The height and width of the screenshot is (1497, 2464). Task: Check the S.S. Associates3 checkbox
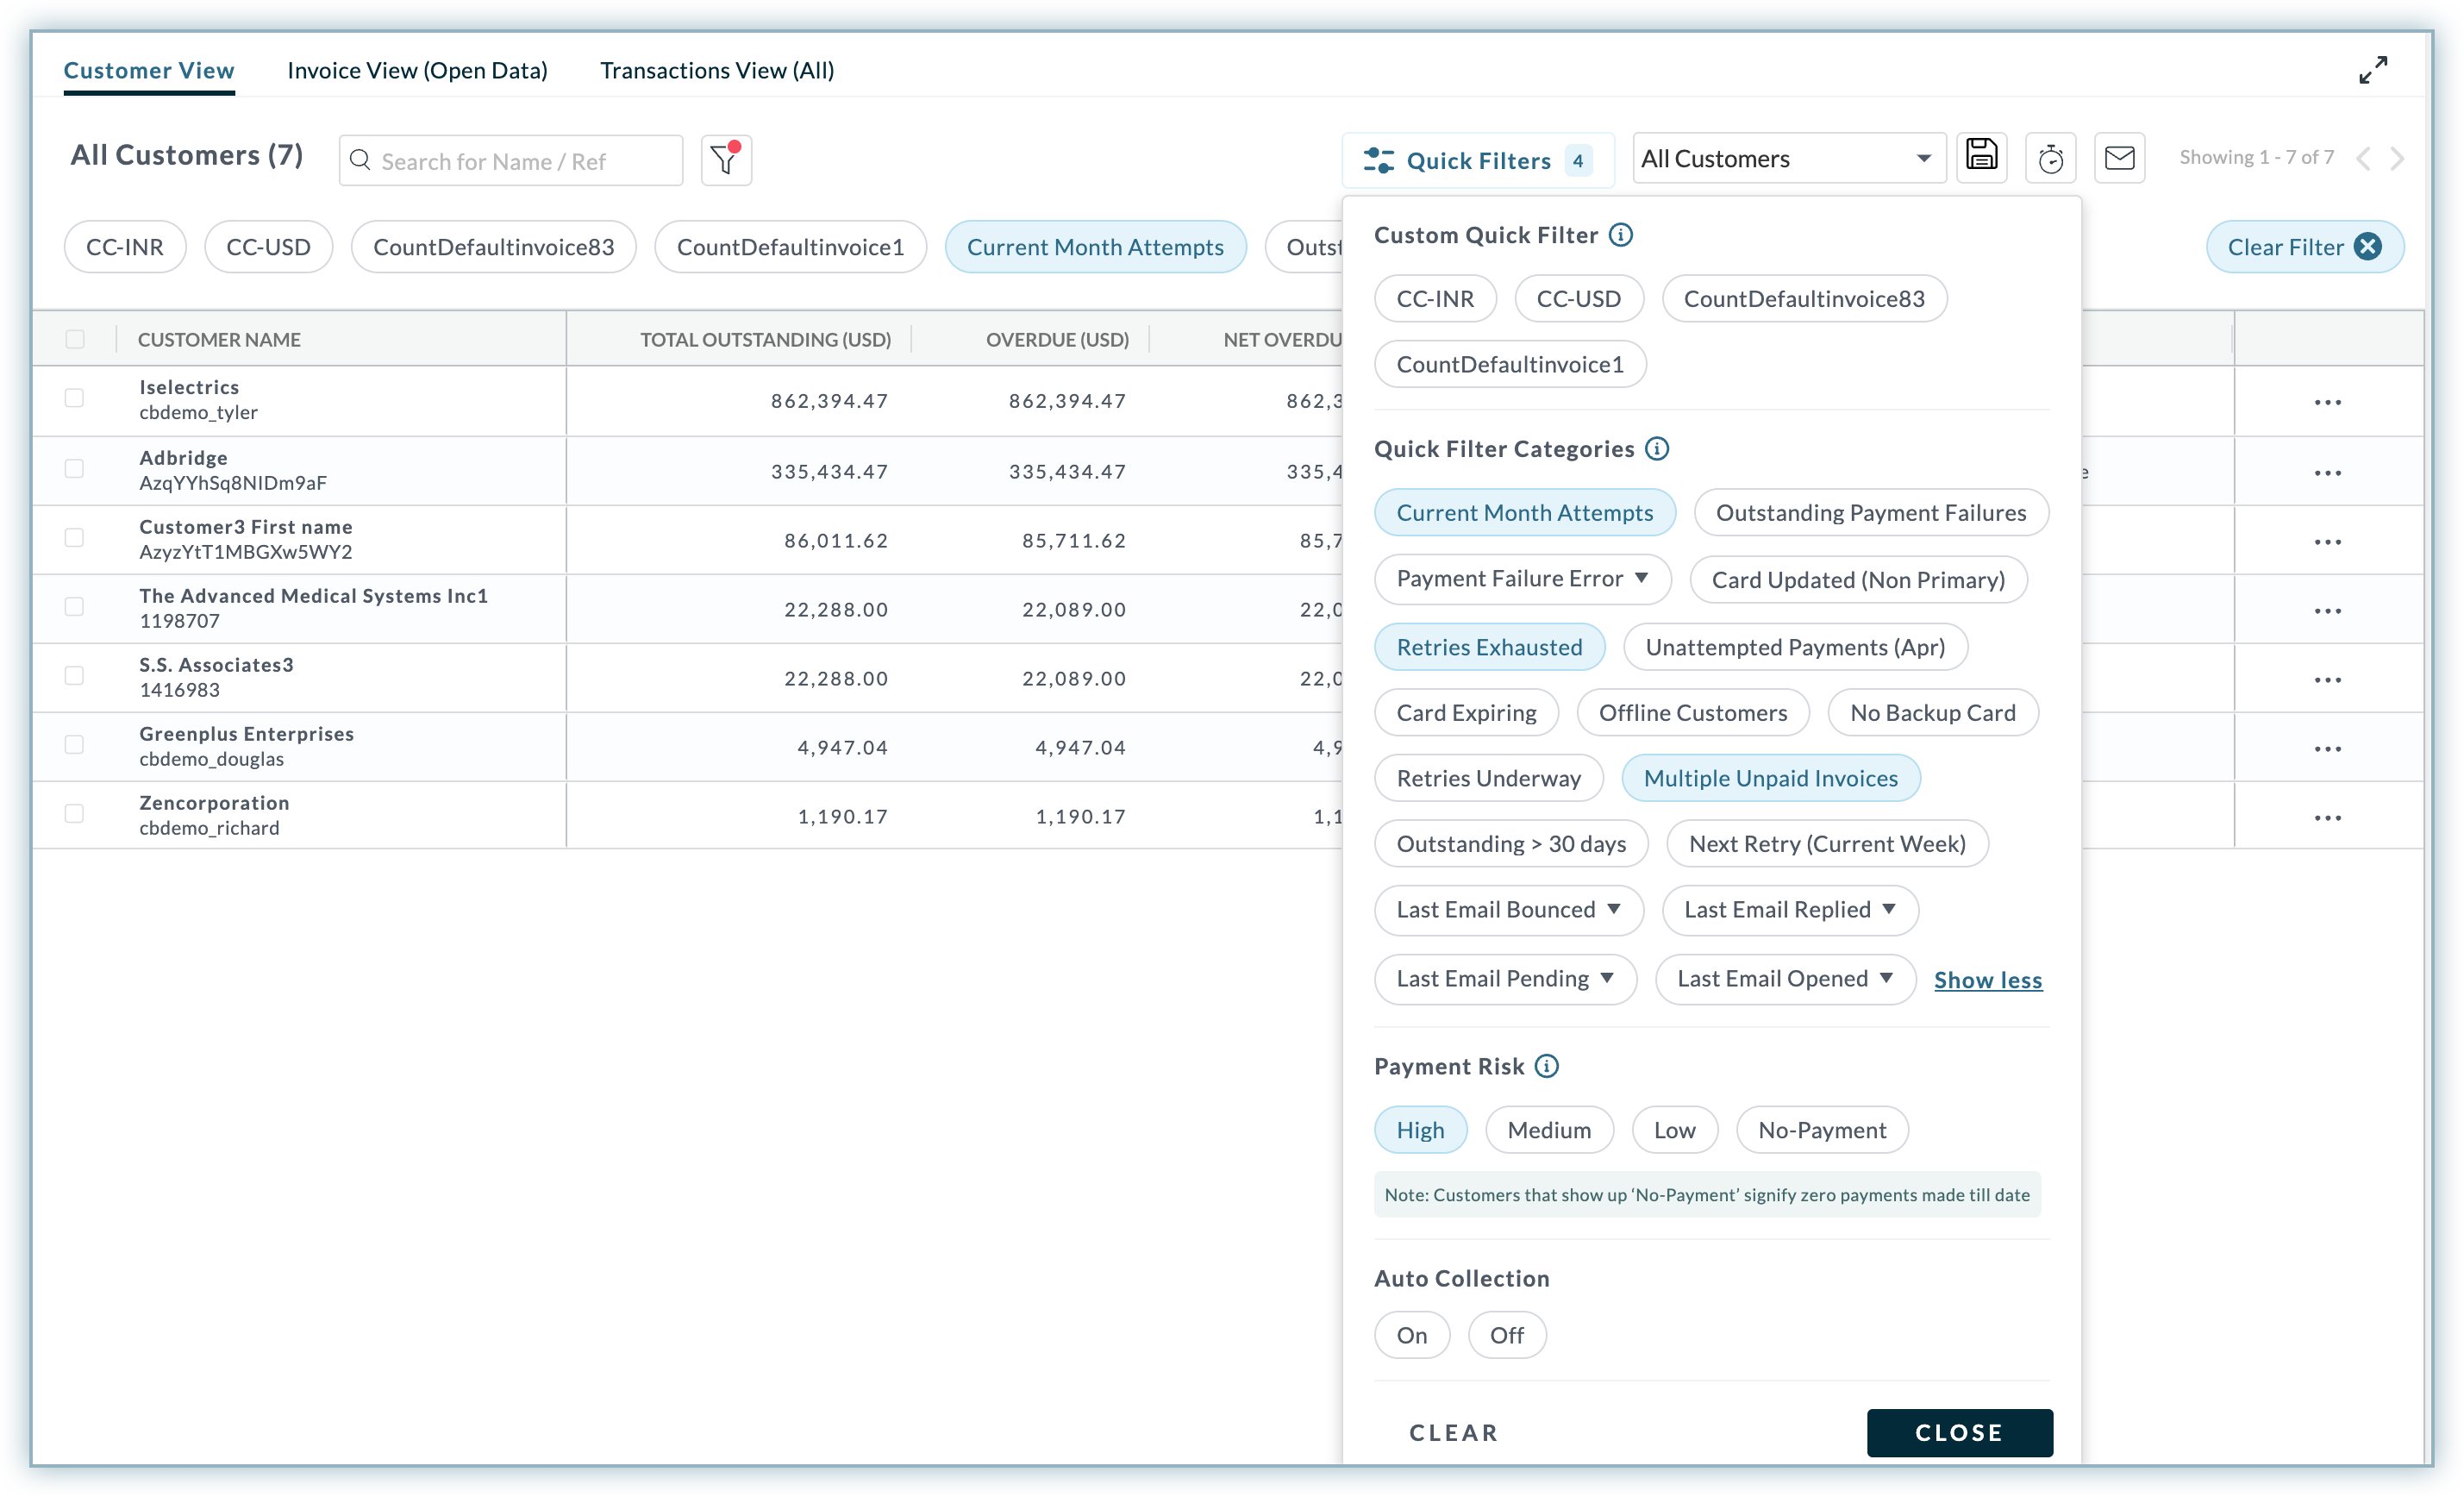tap(74, 676)
